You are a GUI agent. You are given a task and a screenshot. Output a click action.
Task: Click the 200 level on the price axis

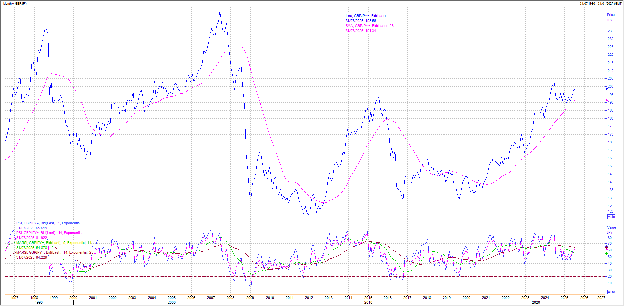pyautogui.click(x=611, y=87)
